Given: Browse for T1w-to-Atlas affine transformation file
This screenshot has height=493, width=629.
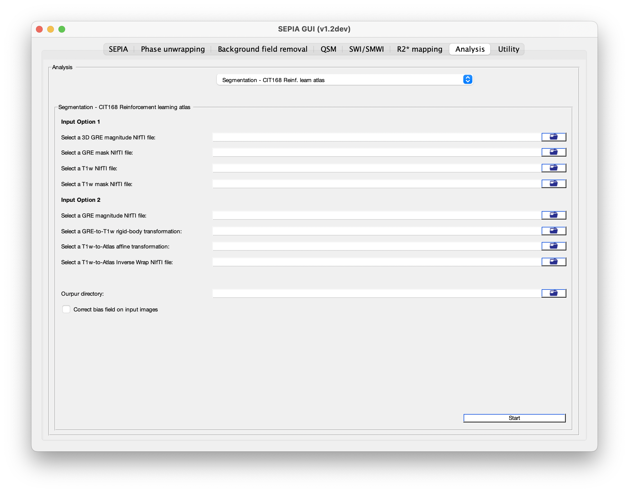Looking at the screenshot, I should pos(553,246).
